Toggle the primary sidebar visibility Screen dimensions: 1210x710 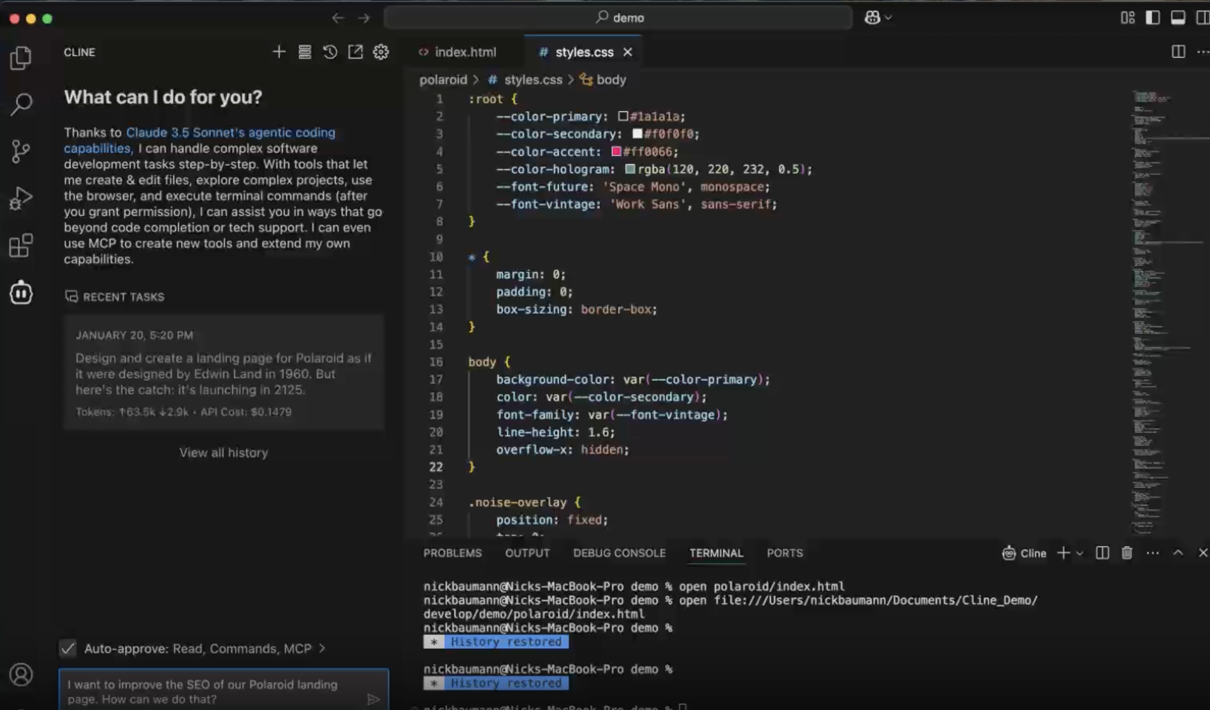click(1152, 18)
